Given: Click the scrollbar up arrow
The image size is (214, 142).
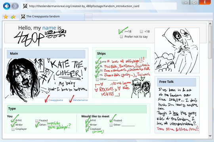Looking at the screenshot, I should coord(210,24).
